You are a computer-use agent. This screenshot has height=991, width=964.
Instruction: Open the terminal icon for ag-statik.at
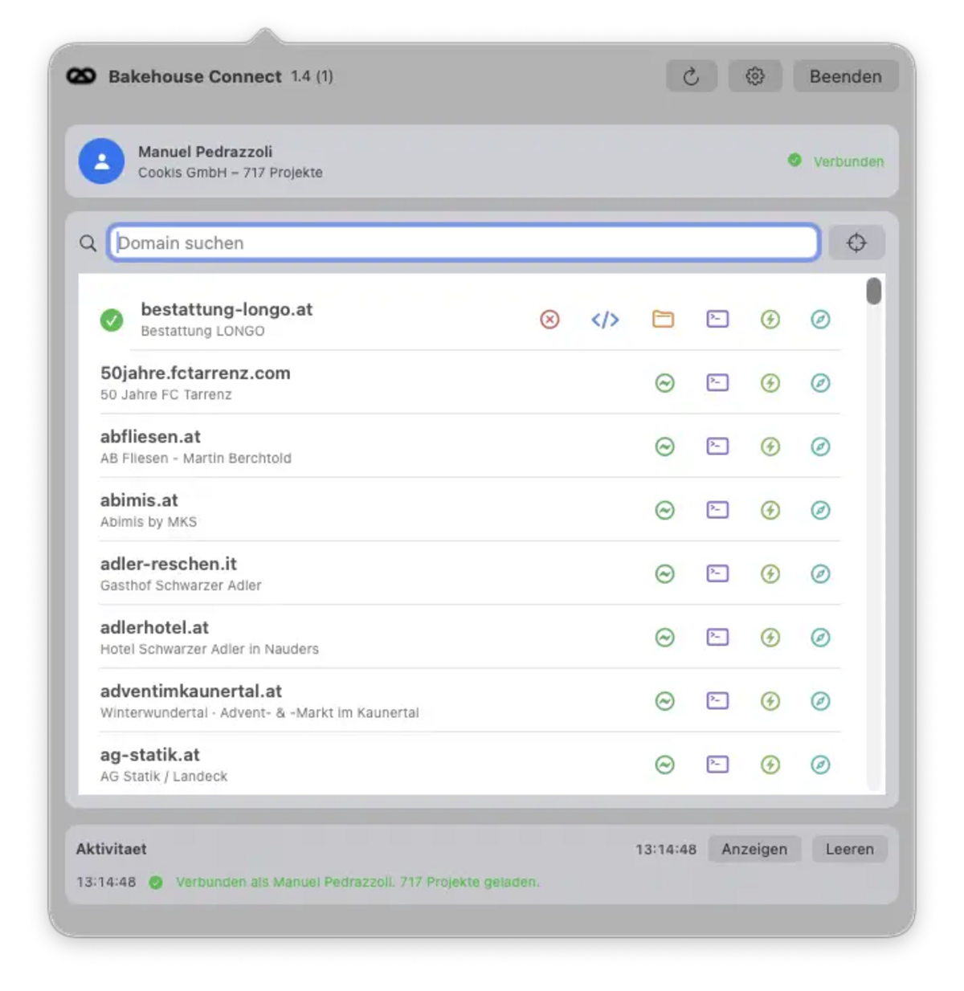717,765
